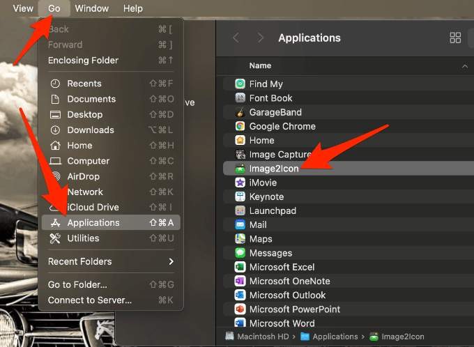Close the Go menu from menu bar
Screen dimensions: 474x347
54,8
